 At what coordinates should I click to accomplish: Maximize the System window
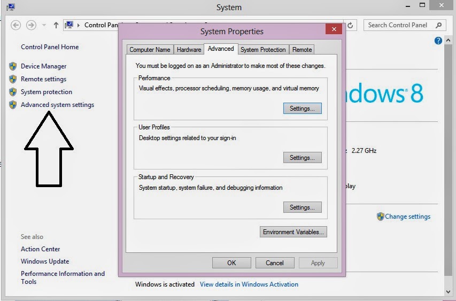pyautogui.click(x=422, y=5)
